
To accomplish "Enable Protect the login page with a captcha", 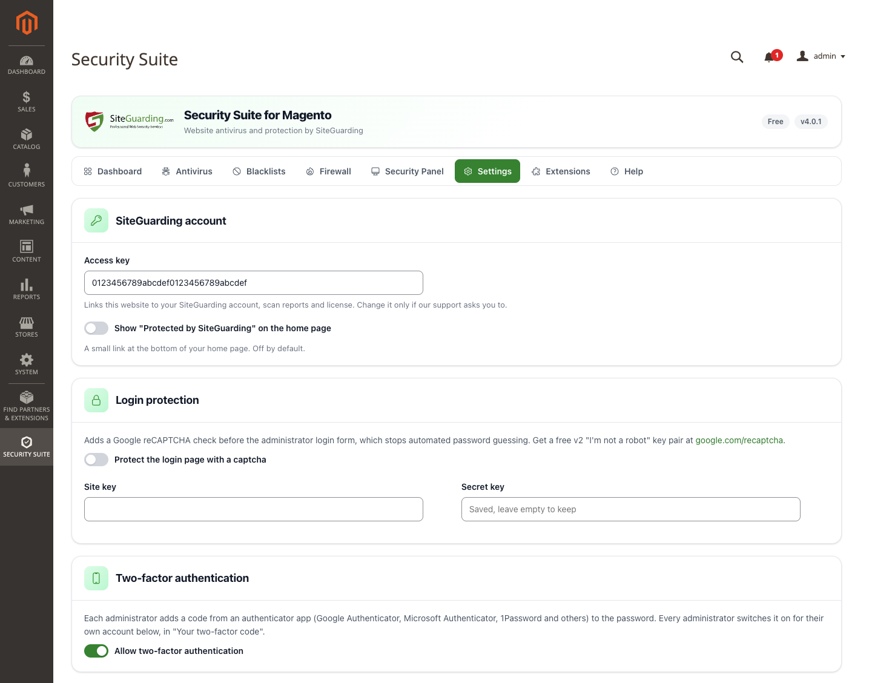I will click(96, 460).
